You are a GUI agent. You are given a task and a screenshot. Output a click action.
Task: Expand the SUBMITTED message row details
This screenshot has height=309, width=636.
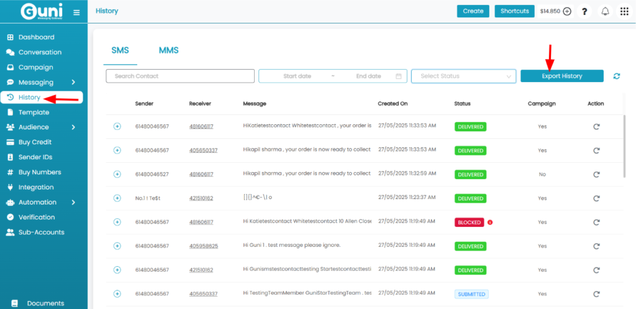tap(117, 293)
